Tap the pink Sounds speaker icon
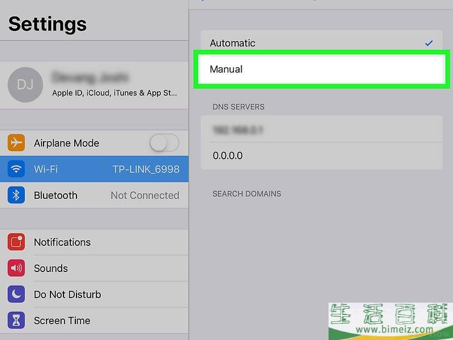This screenshot has width=453, height=340. click(16, 268)
